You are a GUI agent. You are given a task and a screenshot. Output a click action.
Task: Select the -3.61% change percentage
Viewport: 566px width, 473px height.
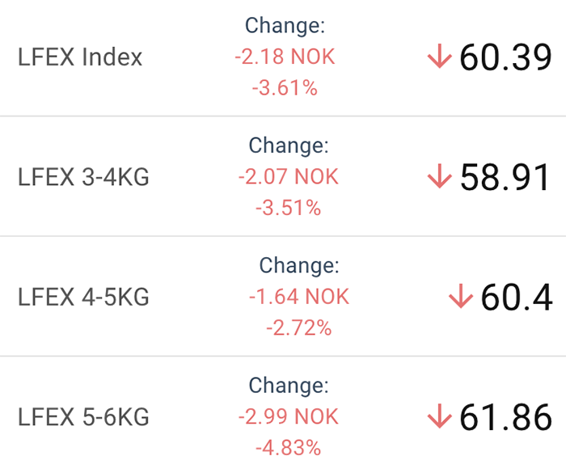coord(285,88)
